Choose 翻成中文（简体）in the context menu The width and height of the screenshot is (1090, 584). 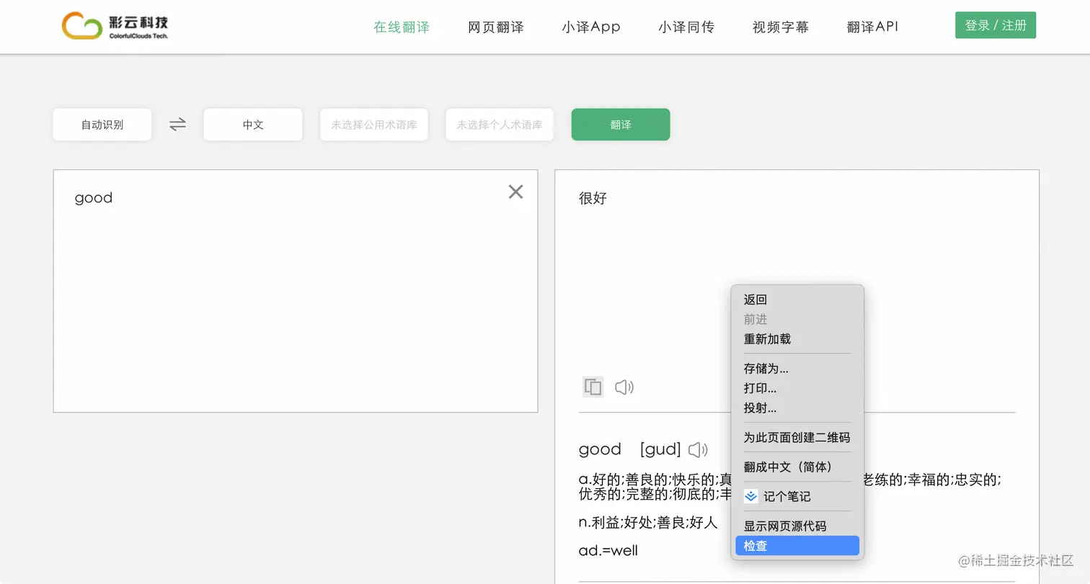pyautogui.click(x=797, y=467)
